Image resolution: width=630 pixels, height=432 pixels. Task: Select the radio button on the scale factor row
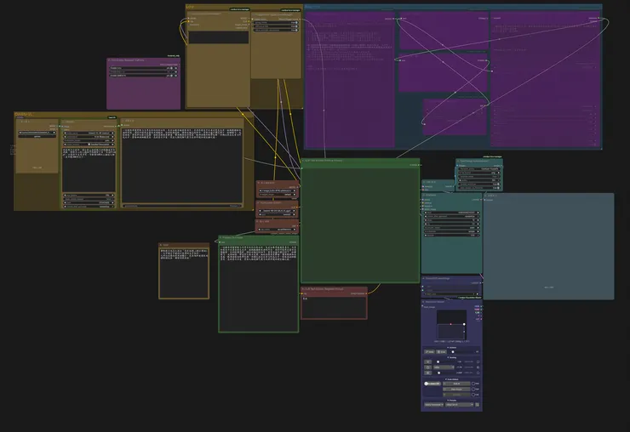point(478,361)
